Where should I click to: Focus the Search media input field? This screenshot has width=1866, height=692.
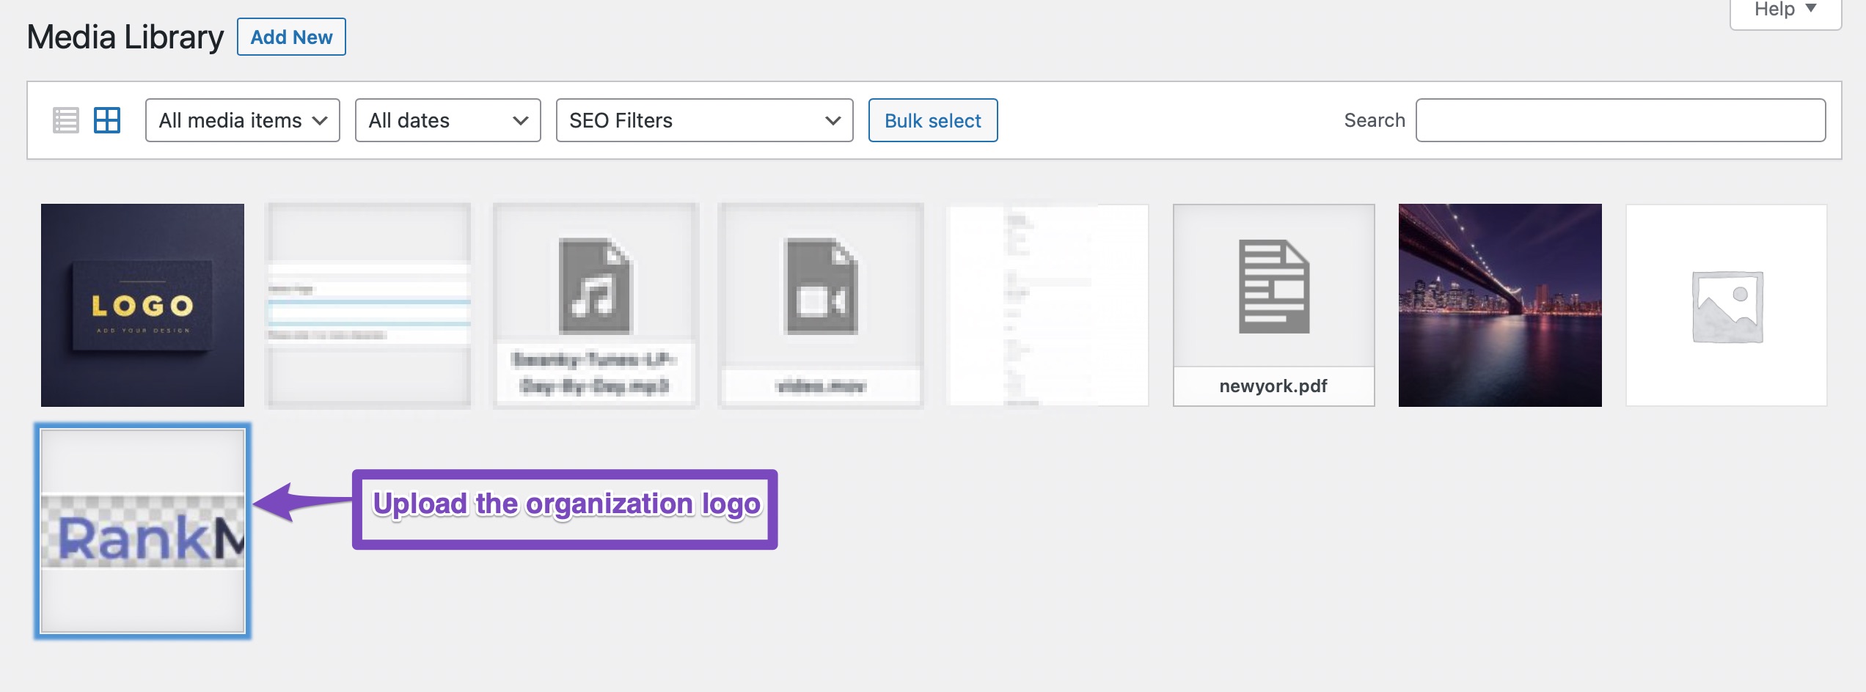(x=1621, y=120)
